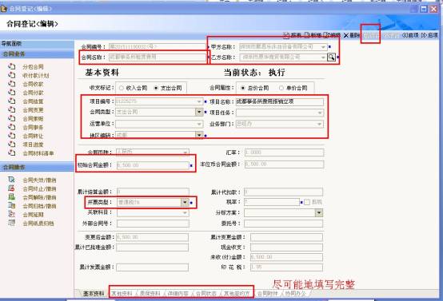This screenshot has width=443, height=301.
Task: Click the 合同变更 sidebar icon
Action: pos(11,109)
